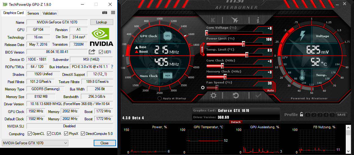This screenshot has height=155, width=354.
Task: Click the BIOS Version field 86.04.1E.00.41
Action: point(57,52)
